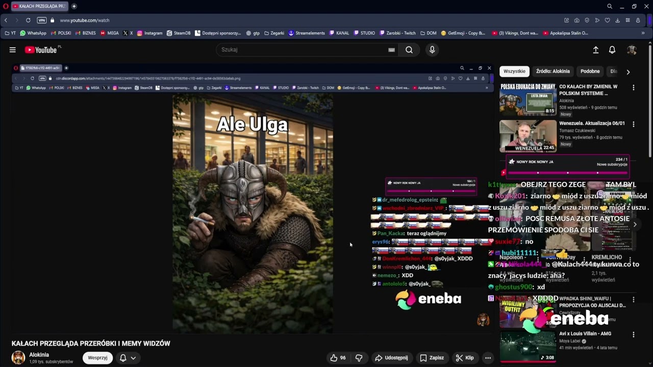Open the browser downloads icon
This screenshot has width=653, height=367.
point(617,20)
